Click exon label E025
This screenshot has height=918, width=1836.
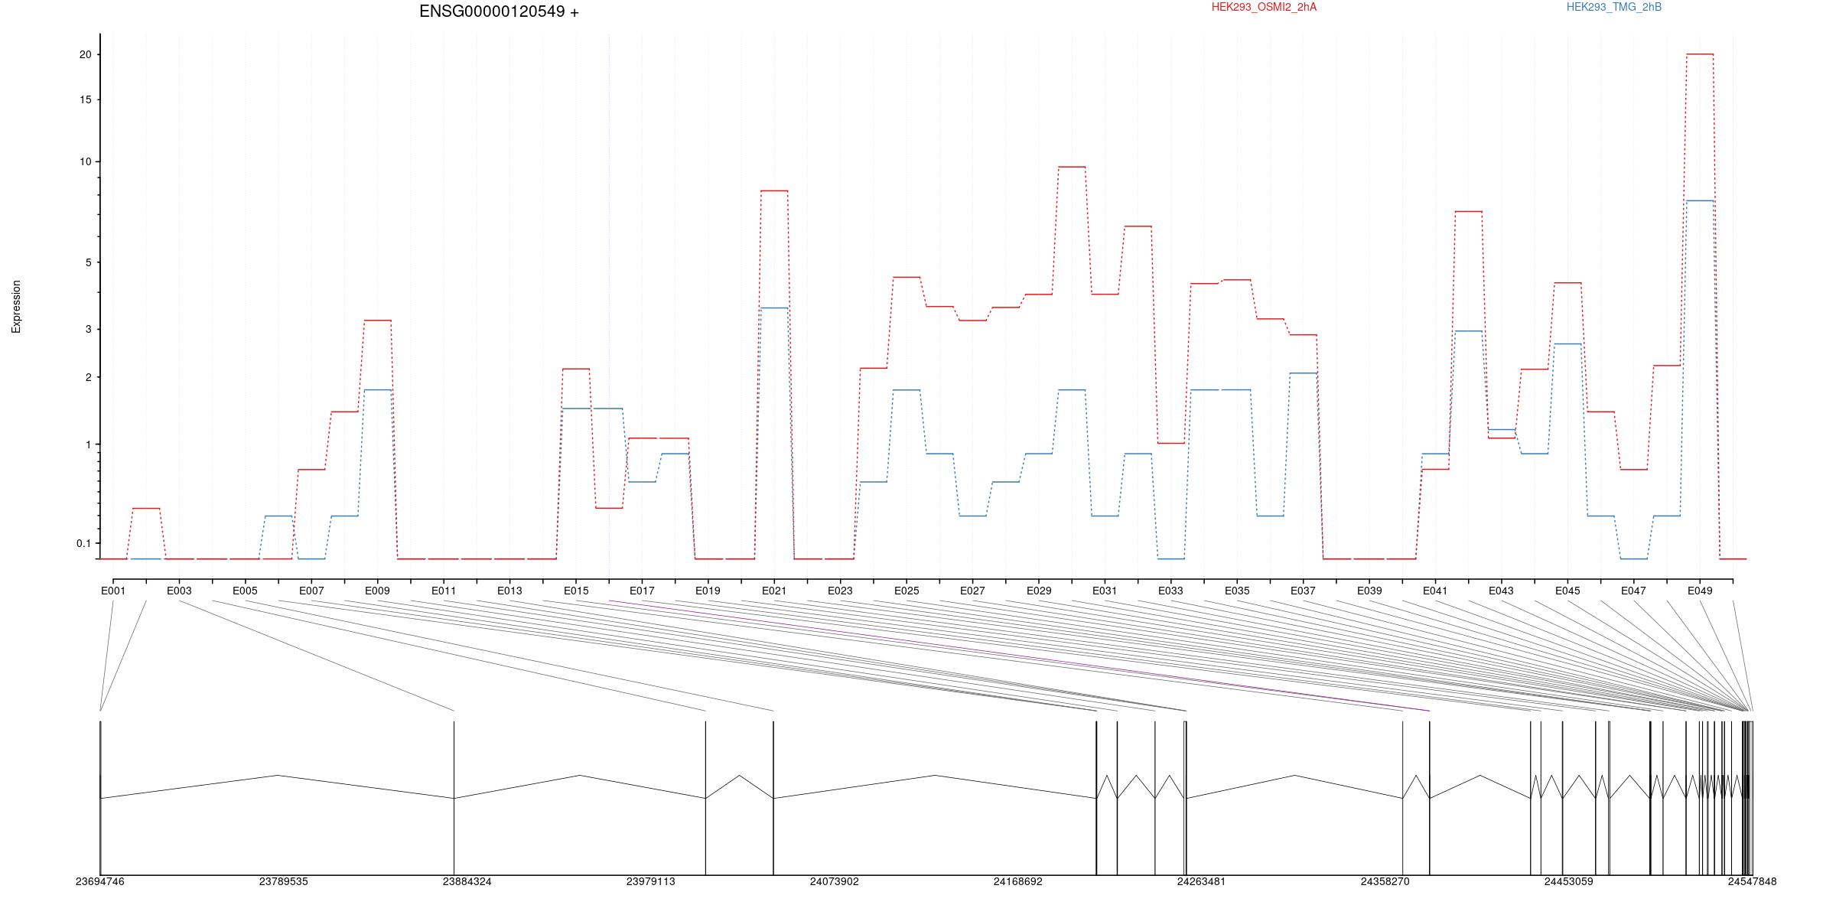(x=907, y=591)
